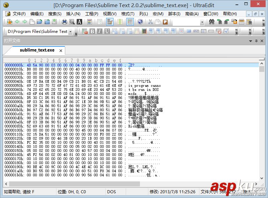Minimize the inner document window
This screenshot has width=268, height=198.
click(249, 14)
